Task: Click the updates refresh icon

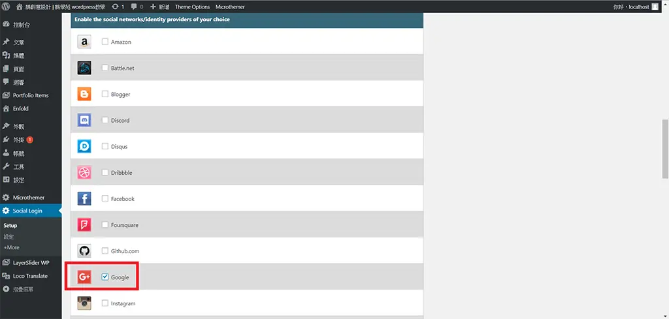Action: tap(115, 7)
